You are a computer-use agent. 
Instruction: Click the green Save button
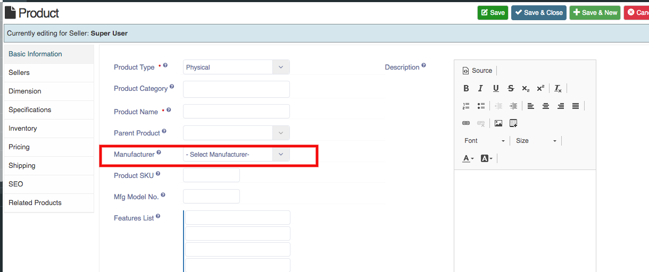[x=493, y=13]
